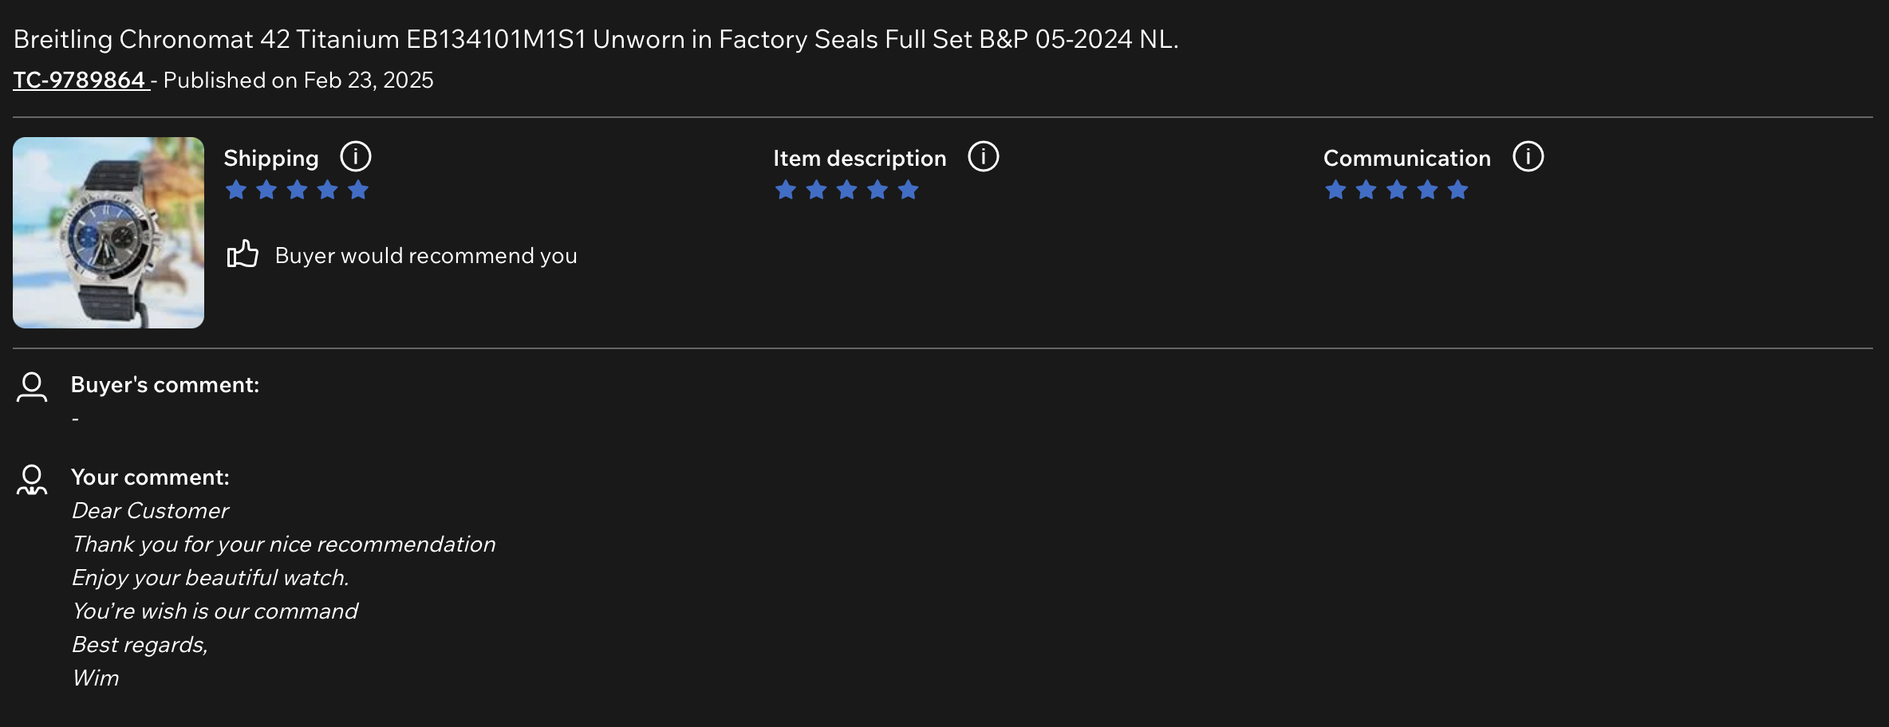Open the TC-9789864 listing link
The width and height of the screenshot is (1889, 727).
point(80,81)
